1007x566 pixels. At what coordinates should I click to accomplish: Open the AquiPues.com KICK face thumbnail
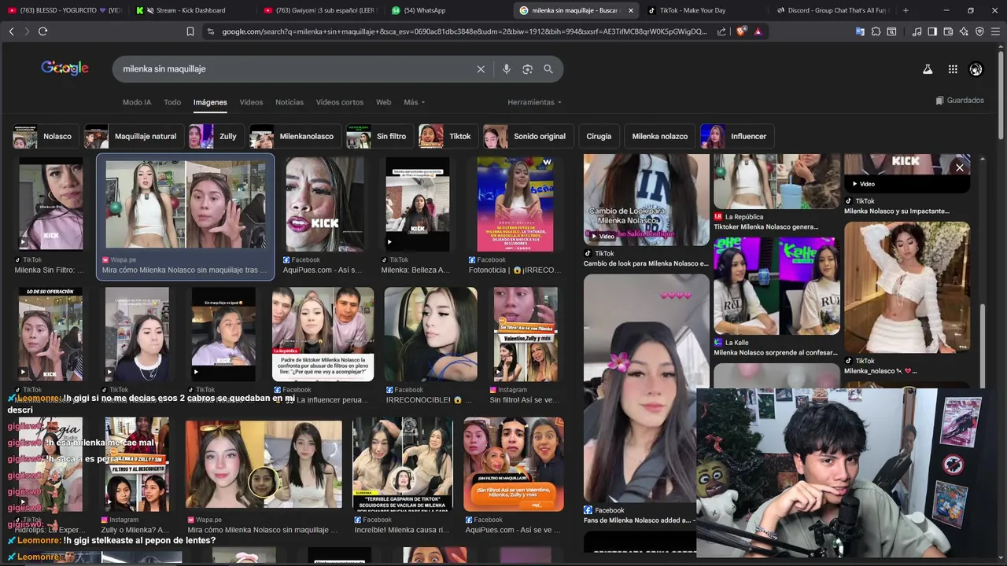point(324,203)
